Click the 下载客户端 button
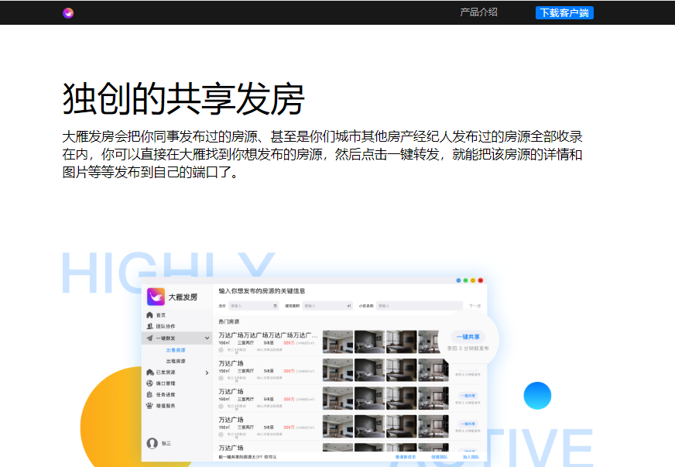This screenshot has width=675, height=467. click(565, 13)
